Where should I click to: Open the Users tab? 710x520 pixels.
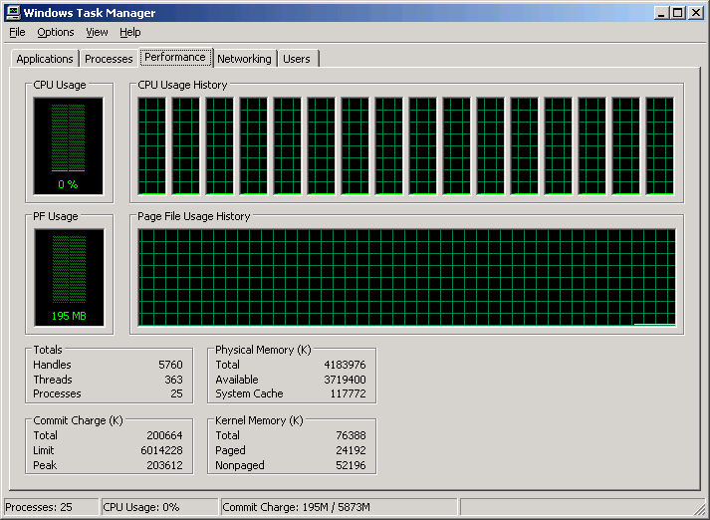click(297, 59)
